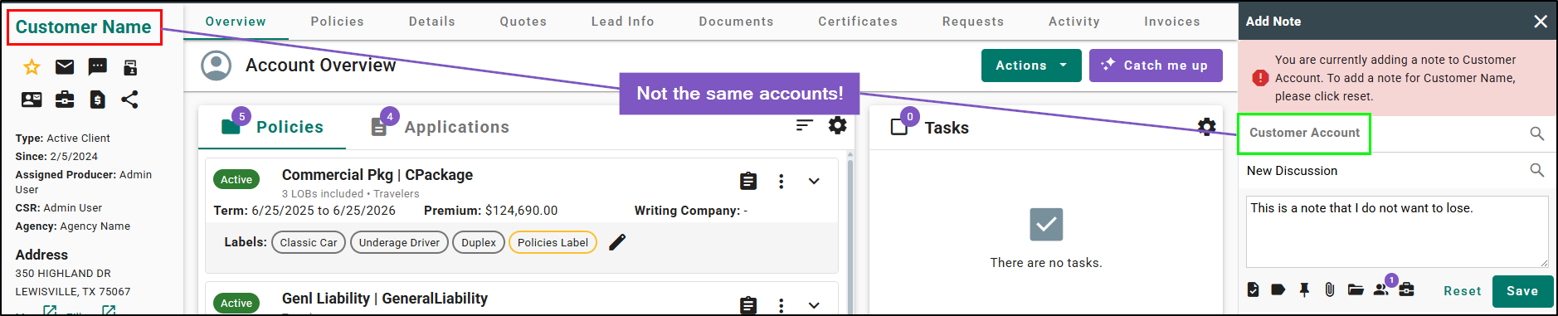Click the policies list vertical scrollbar
The image size is (1558, 316).
850,232
